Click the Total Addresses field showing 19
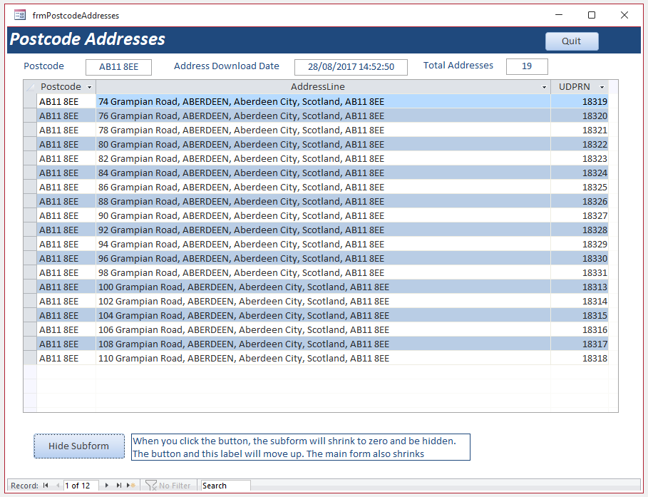The width and height of the screenshot is (648, 497). [527, 66]
